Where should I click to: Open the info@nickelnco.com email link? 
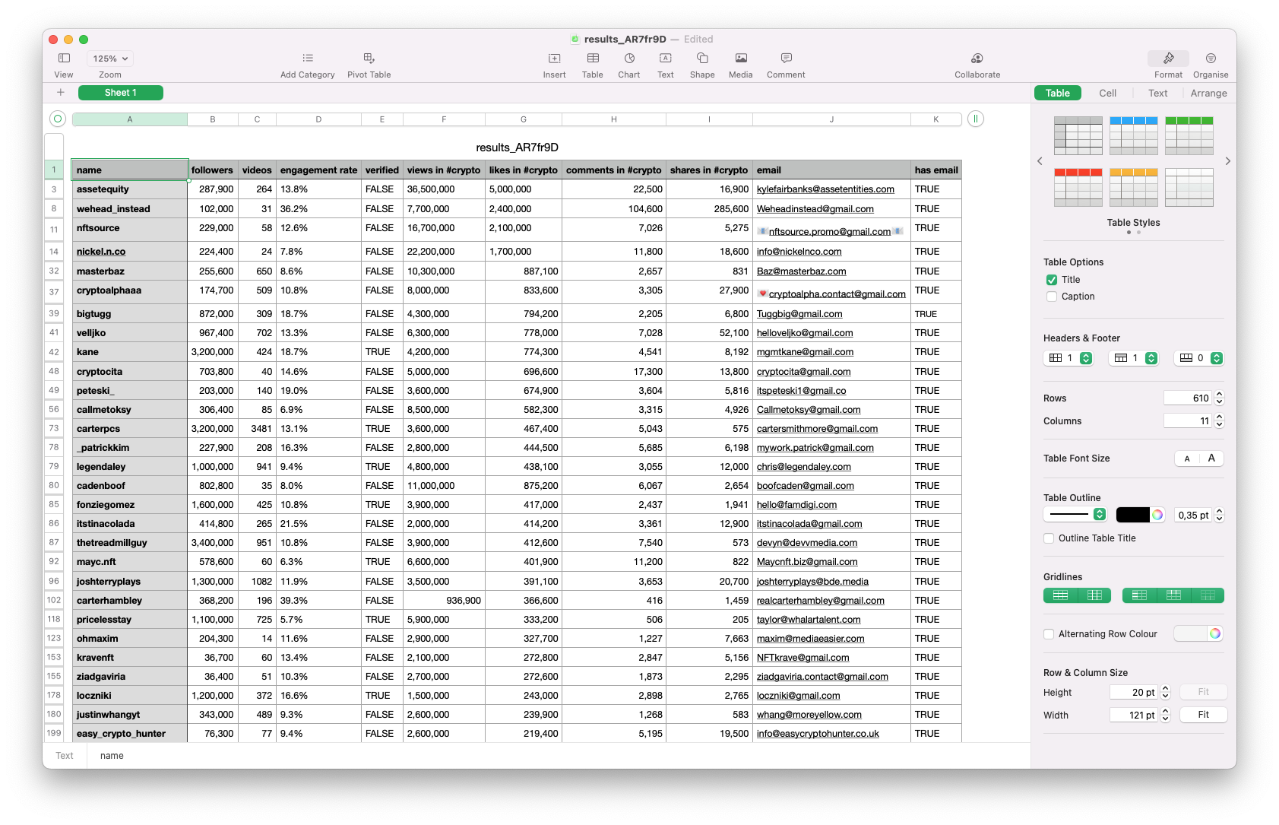click(799, 252)
